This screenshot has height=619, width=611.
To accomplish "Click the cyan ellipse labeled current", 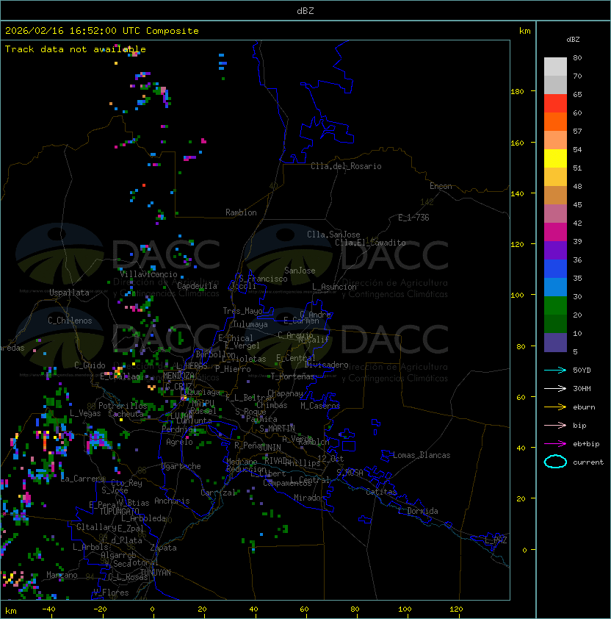I will click(x=555, y=462).
